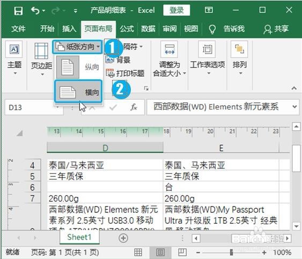The width and height of the screenshot is (302, 259).
Task: Click the formula bar text field
Action: (219, 107)
